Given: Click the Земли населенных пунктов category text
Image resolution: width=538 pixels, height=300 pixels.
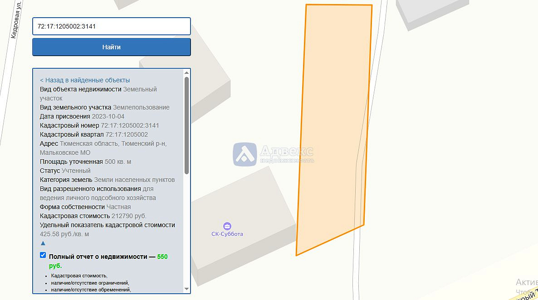Looking at the screenshot, I should 134,180.
